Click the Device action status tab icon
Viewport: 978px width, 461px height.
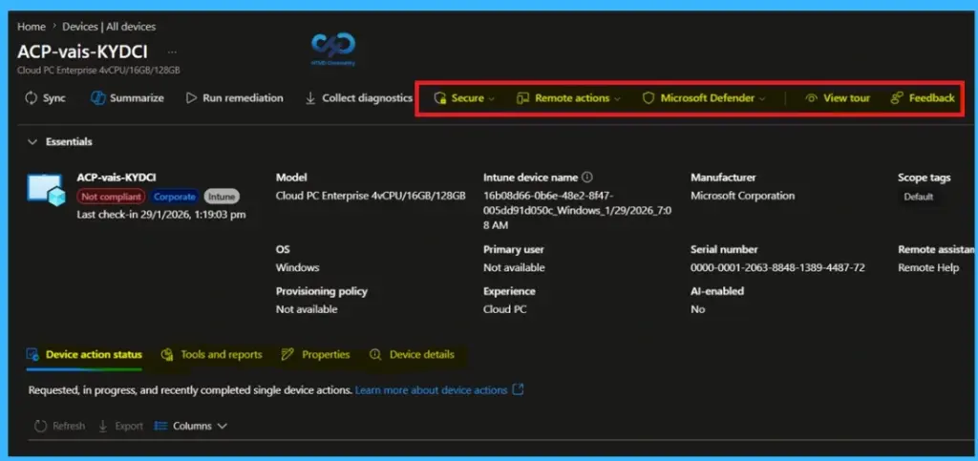click(x=32, y=354)
